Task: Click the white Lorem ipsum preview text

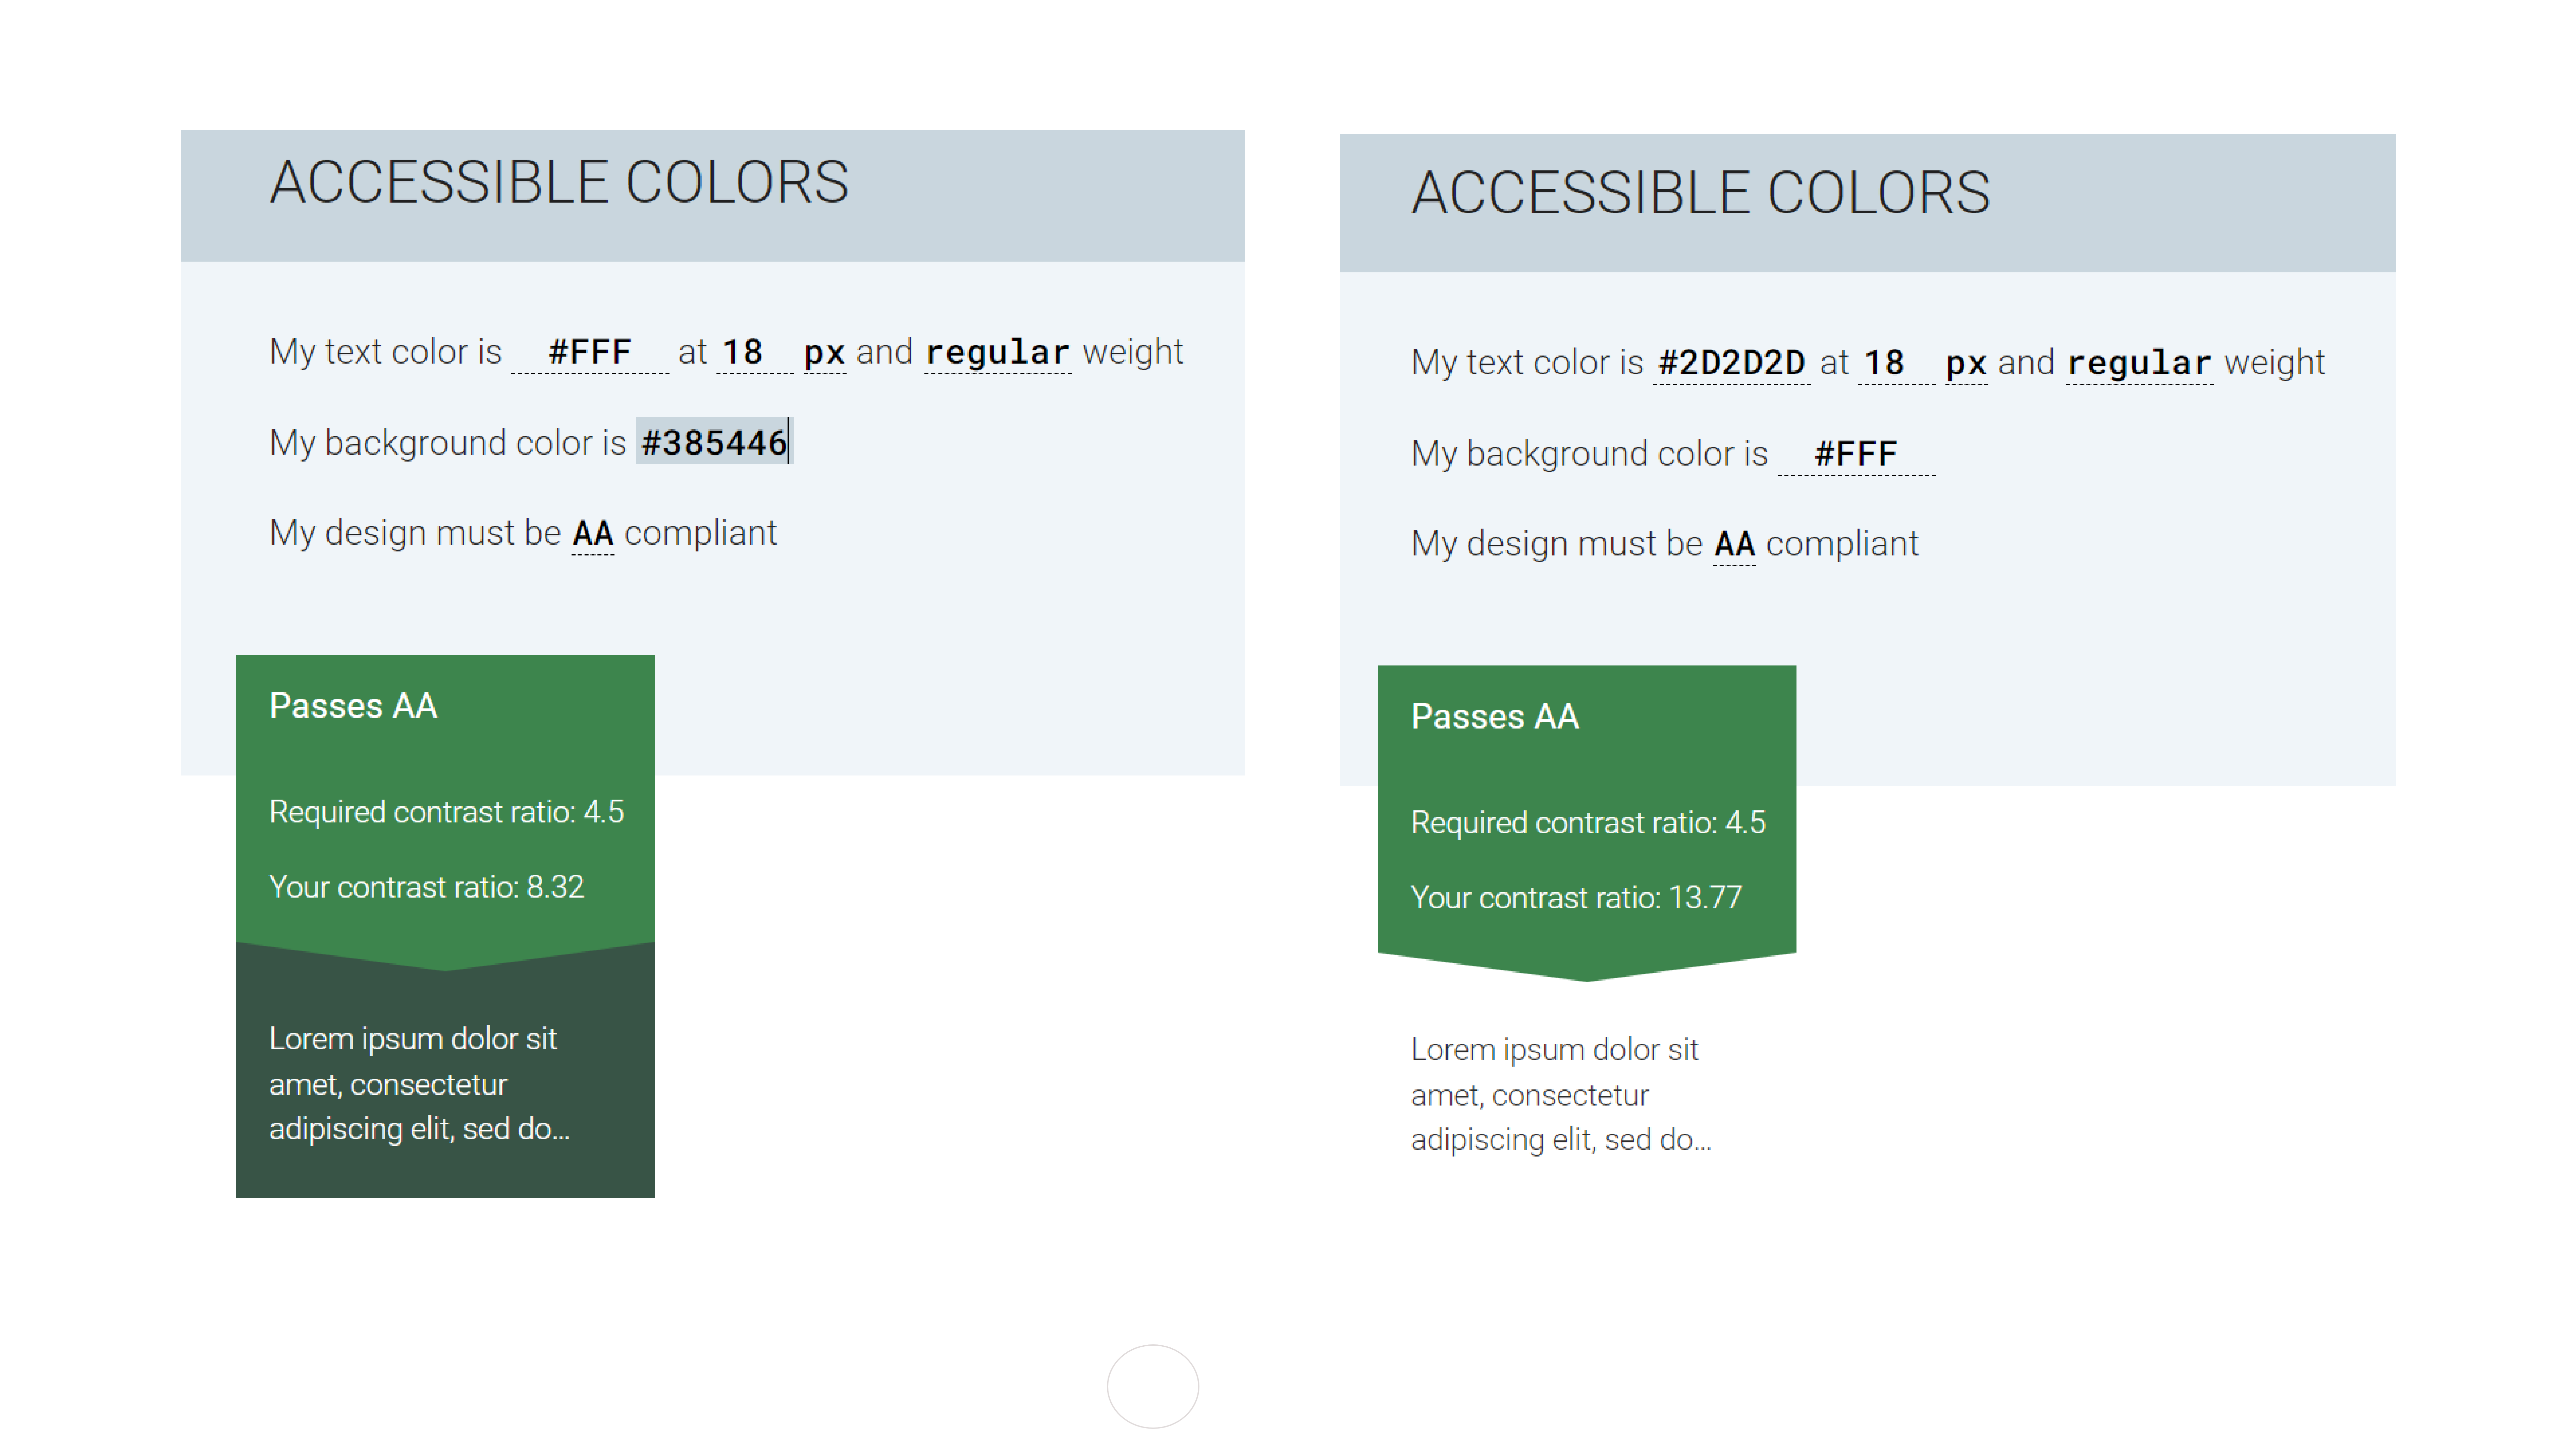Action: [1561, 1094]
